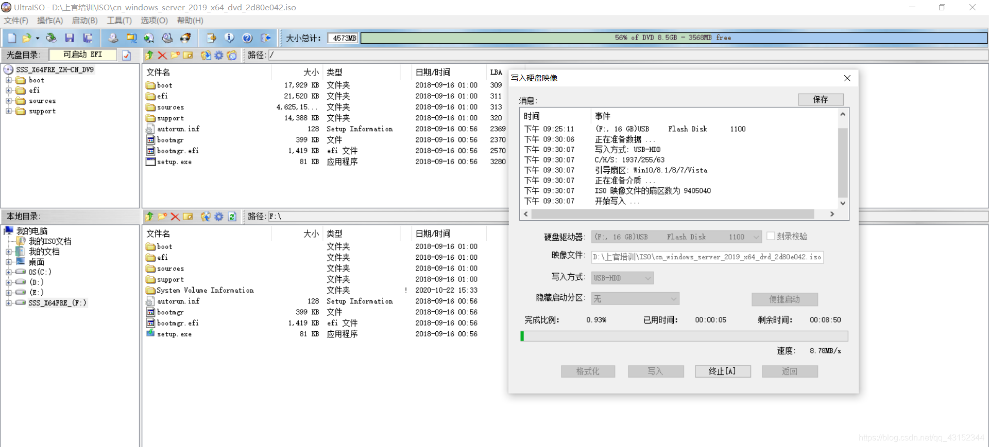
Task: Open the 隐藏启动分区 dropdown
Action: 673,299
